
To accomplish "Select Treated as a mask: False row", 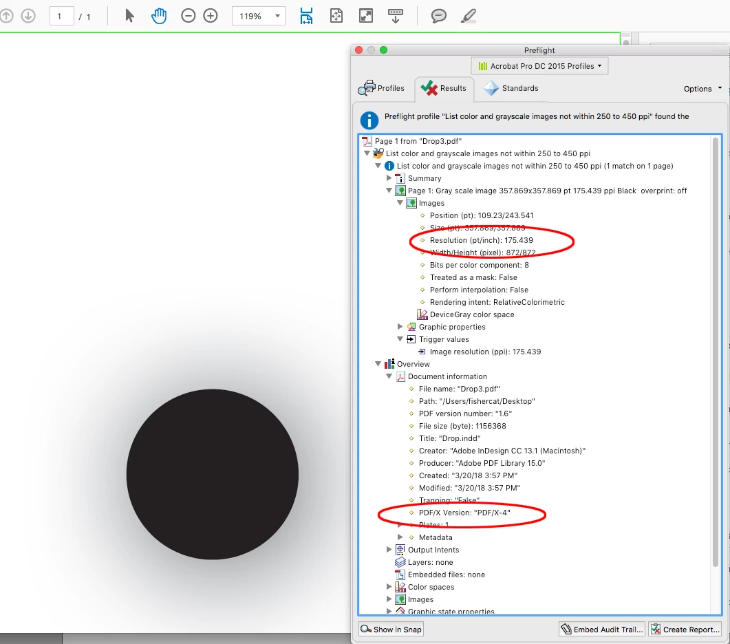I will [x=473, y=277].
